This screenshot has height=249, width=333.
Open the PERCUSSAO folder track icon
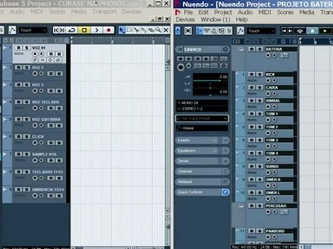coord(241,206)
